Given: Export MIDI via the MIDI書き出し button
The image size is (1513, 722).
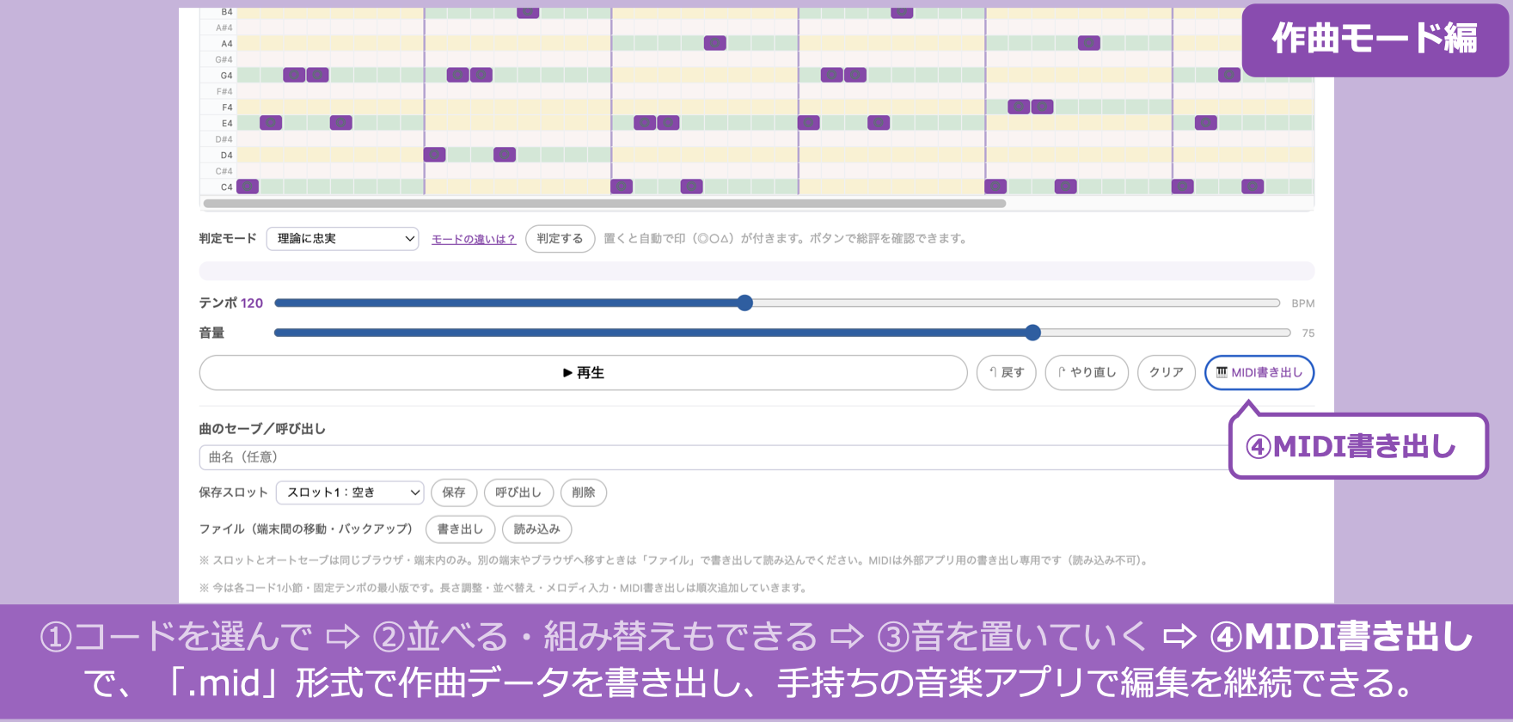Looking at the screenshot, I should tap(1259, 373).
